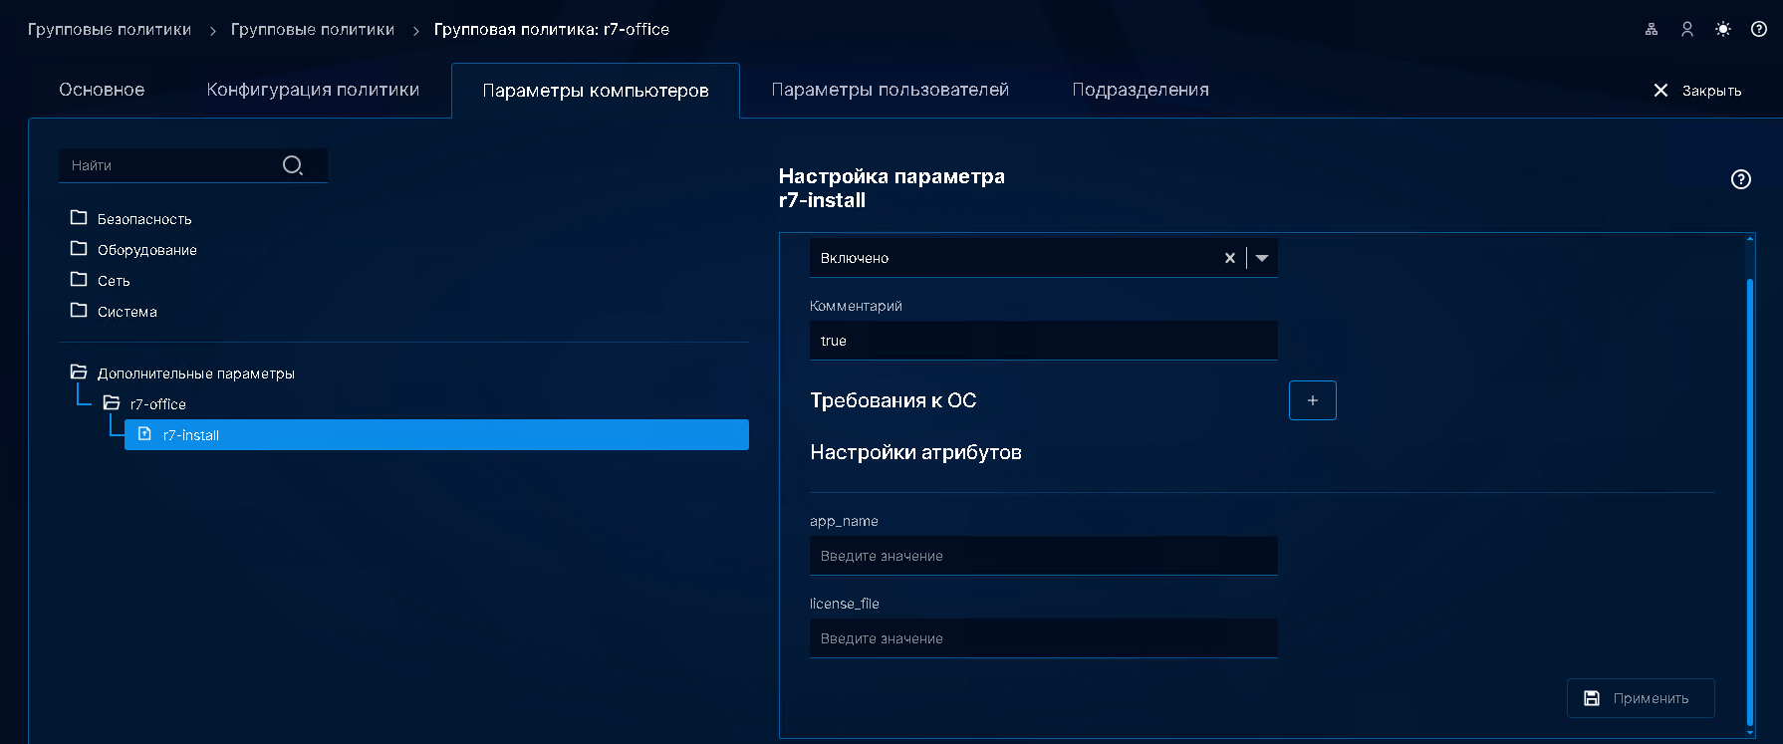This screenshot has height=744, width=1783.
Task: Open the user profile icon
Action: coord(1687,30)
